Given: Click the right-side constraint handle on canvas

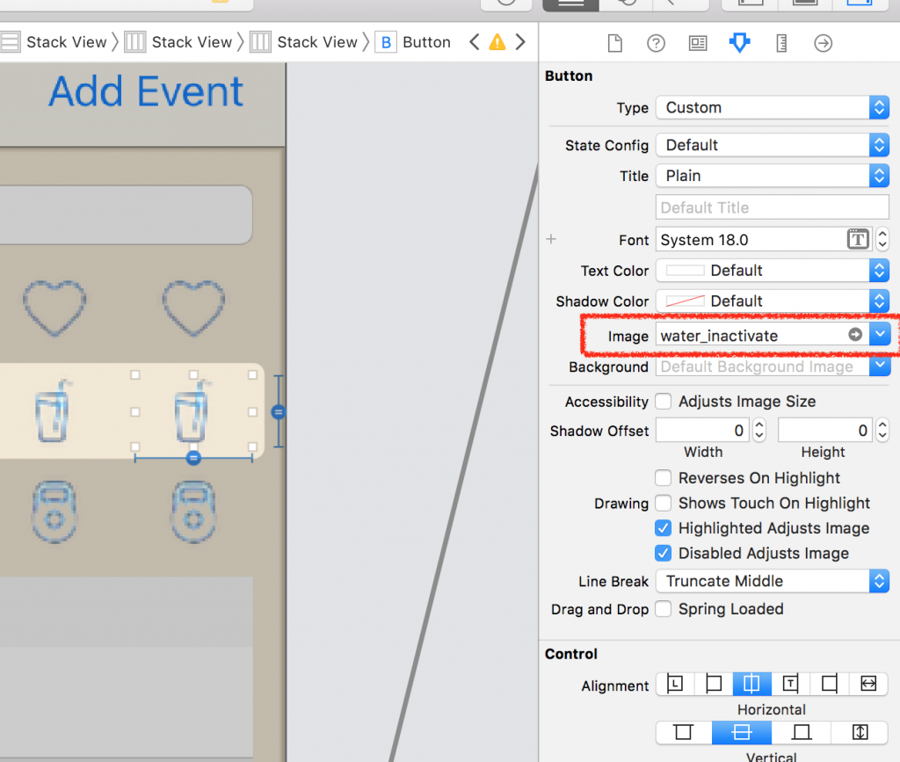Looking at the screenshot, I should click(x=279, y=412).
